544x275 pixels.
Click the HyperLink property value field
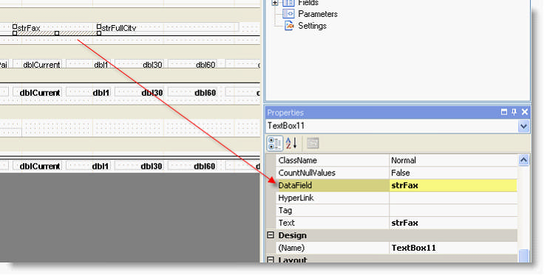click(x=453, y=198)
